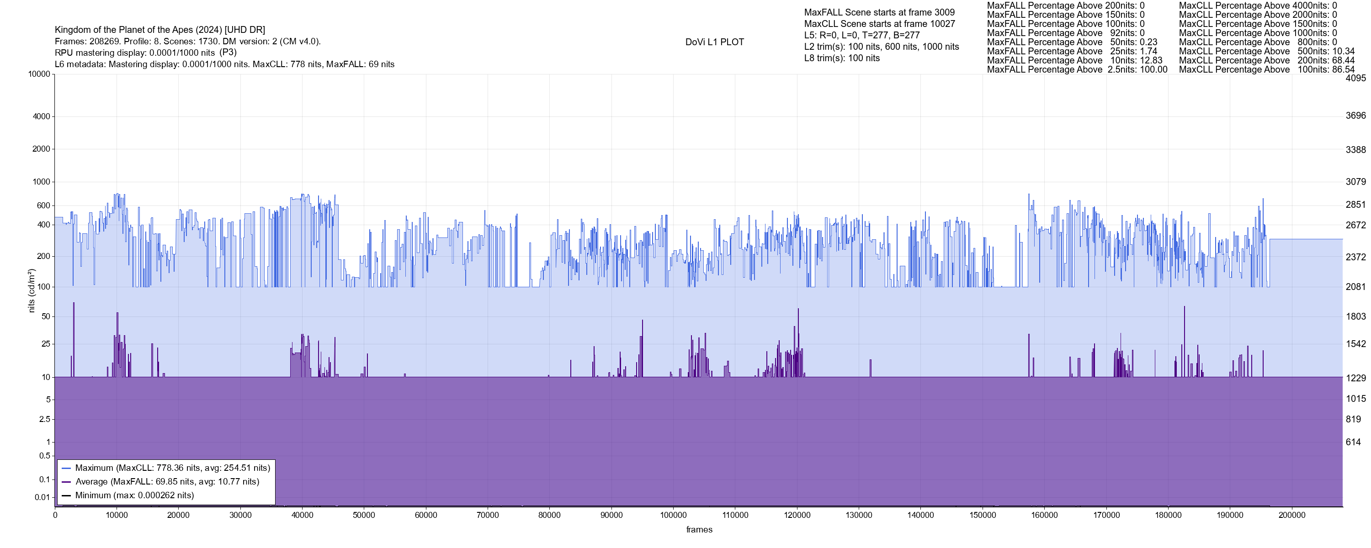1371x548 pixels.
Task: Click the black Minimum legend line swatch
Action: tap(67, 496)
